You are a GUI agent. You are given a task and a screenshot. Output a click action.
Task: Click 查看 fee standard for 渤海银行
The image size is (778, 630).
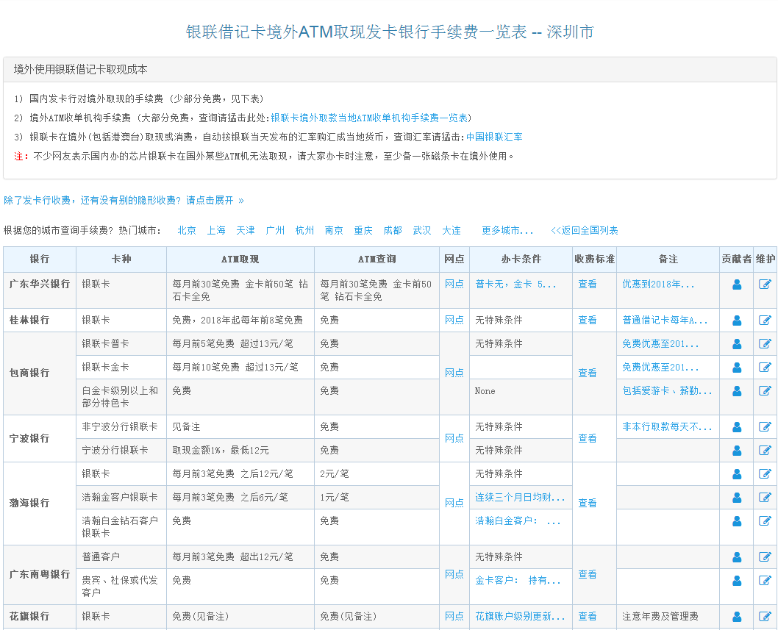click(588, 503)
